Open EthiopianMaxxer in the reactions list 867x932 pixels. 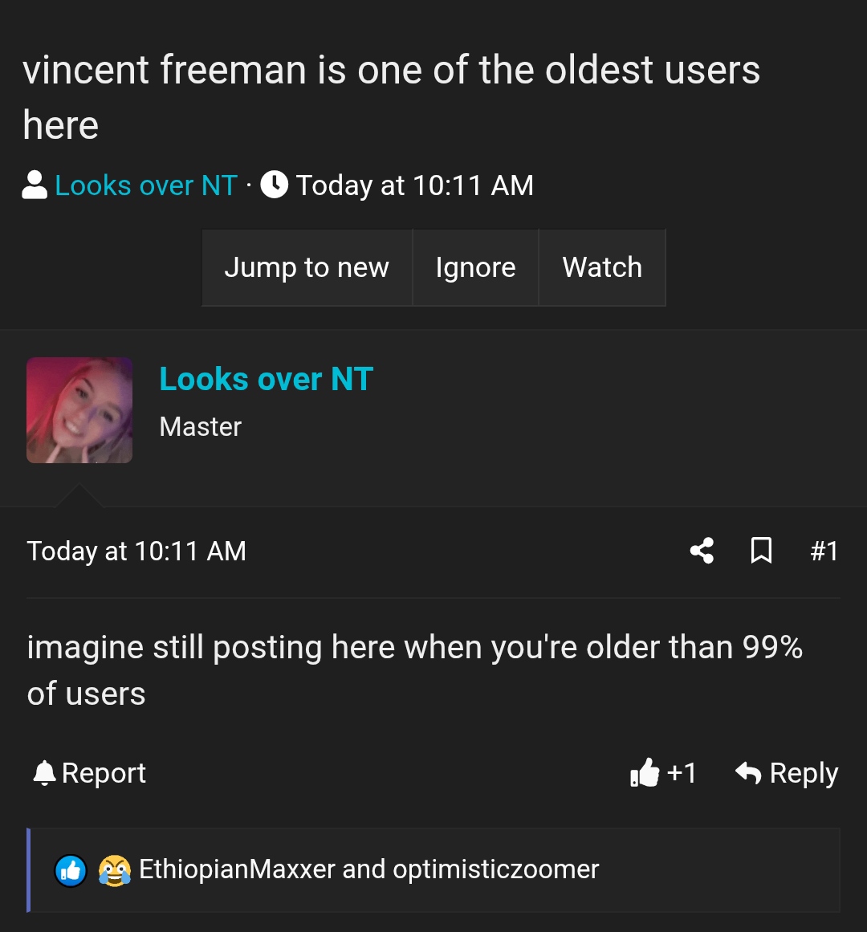(237, 869)
